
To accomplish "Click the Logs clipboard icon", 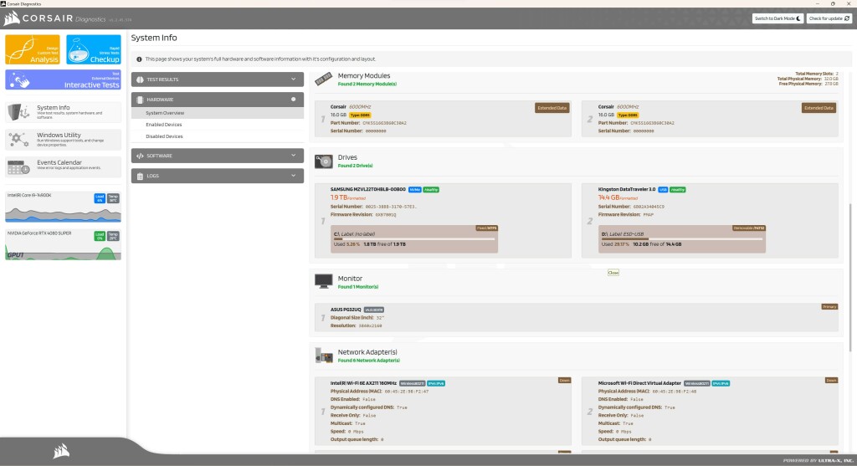I will pos(140,177).
